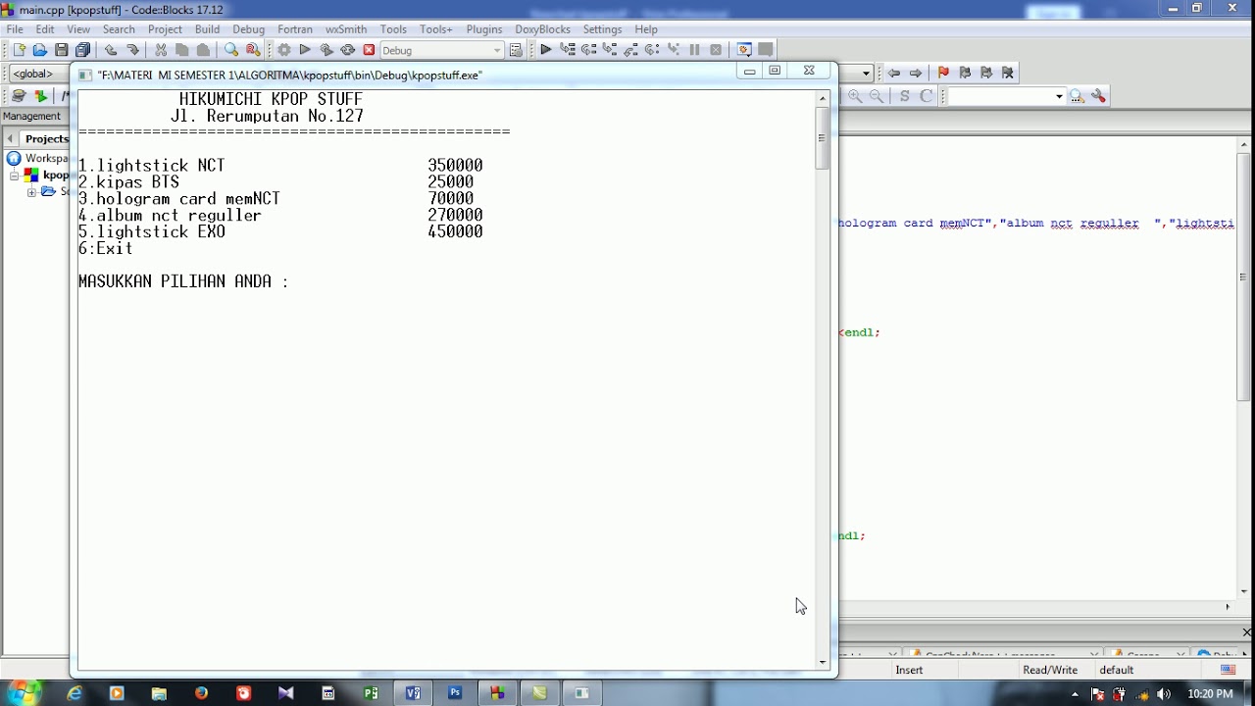The height and width of the screenshot is (706, 1255).
Task: Open search options via the wrench icon
Action: point(1099,96)
